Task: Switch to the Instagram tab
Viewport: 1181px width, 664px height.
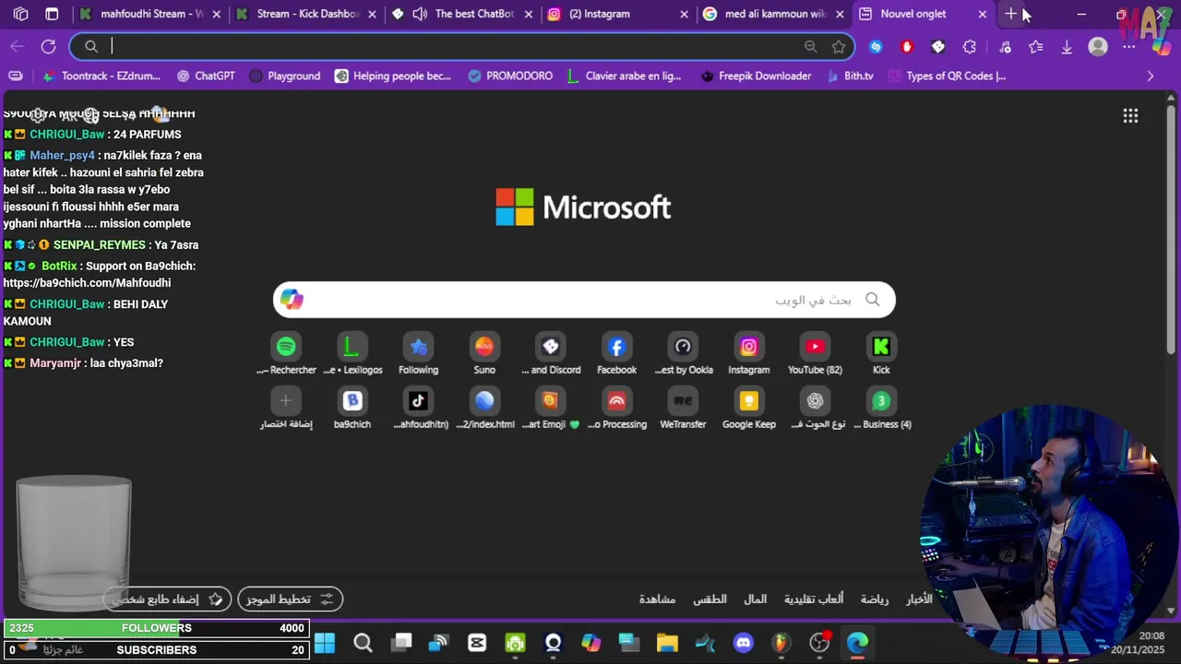Action: pos(618,14)
